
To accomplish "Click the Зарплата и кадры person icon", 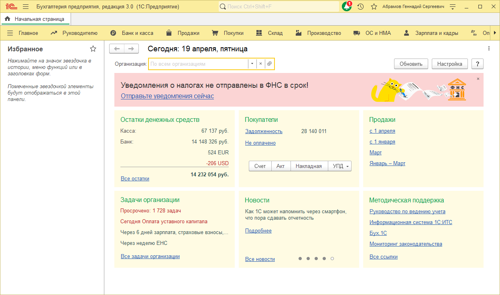I will click(x=407, y=33).
